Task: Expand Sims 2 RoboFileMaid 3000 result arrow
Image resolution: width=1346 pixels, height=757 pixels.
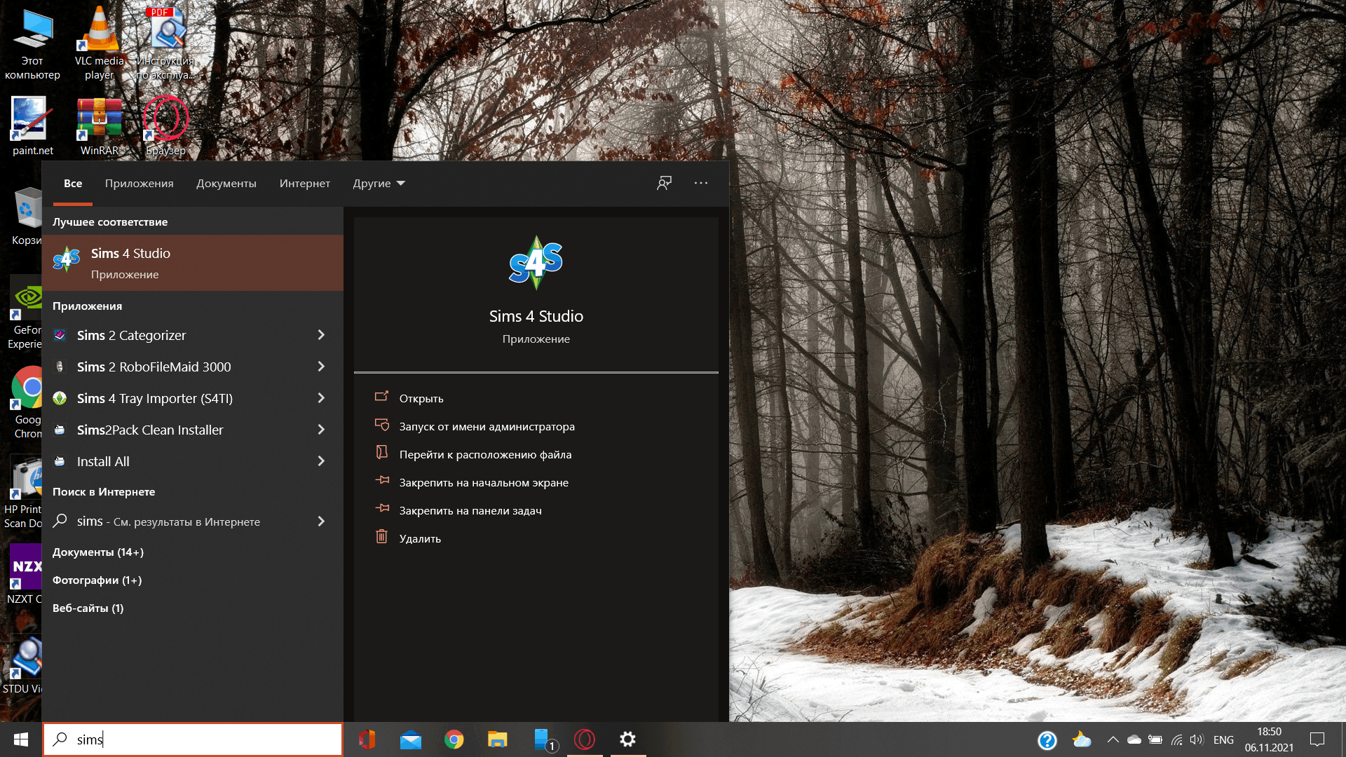Action: pos(321,367)
